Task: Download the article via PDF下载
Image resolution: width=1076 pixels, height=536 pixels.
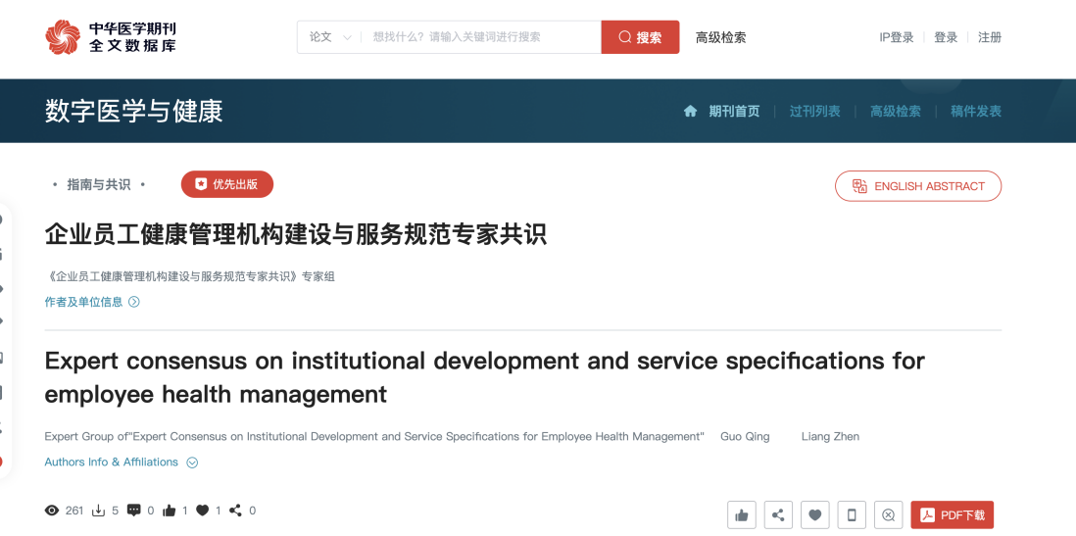Action: [952, 514]
